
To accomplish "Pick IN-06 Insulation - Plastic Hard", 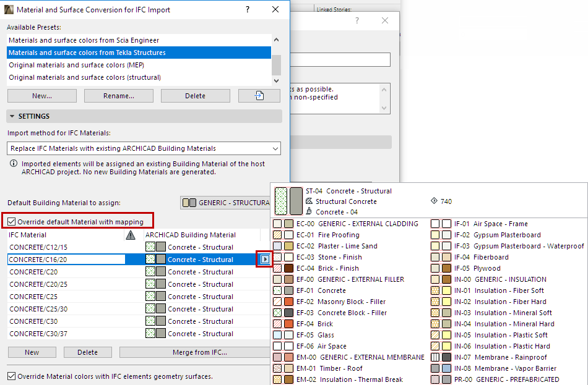I will 491,346.
